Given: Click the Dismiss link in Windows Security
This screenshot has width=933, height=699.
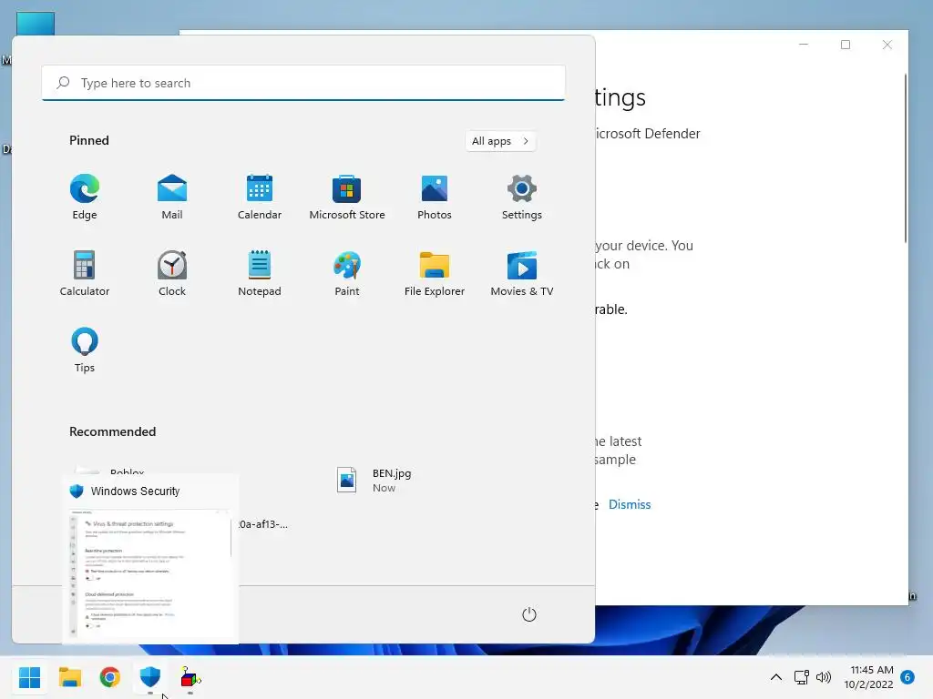Looking at the screenshot, I should coord(630,504).
